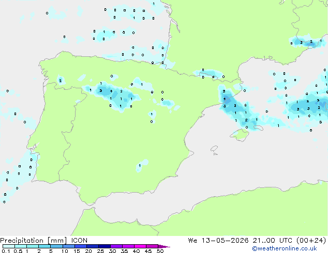
Task: Click the 'Precipitation [mm]' title text
Action: point(34,241)
